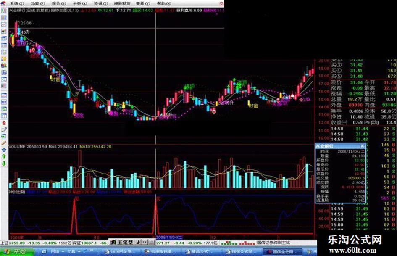Open the 查看(V) menu
Image resolution: width=397 pixels, height=256 pixels.
(143, 3)
